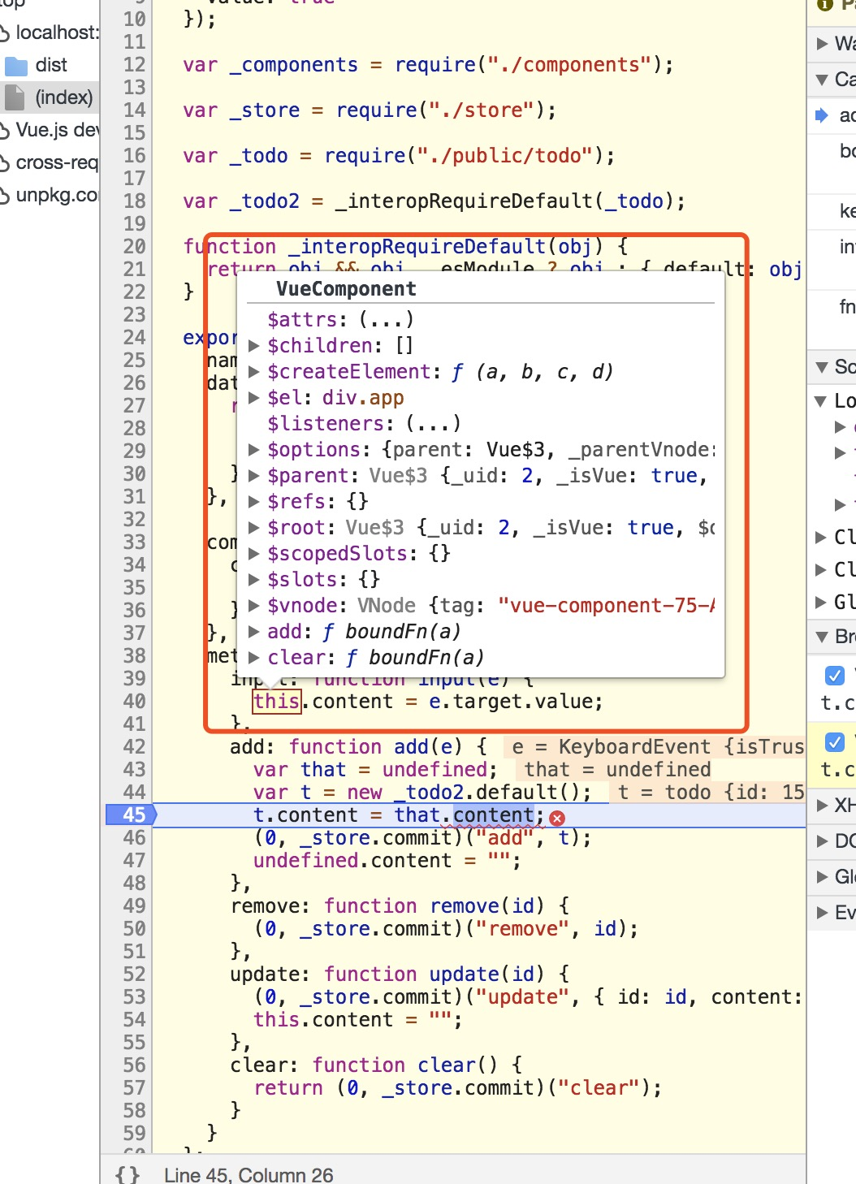The image size is (856, 1184).
Task: Expand Global Listeners (Gl) section under DC
Action: (x=822, y=876)
